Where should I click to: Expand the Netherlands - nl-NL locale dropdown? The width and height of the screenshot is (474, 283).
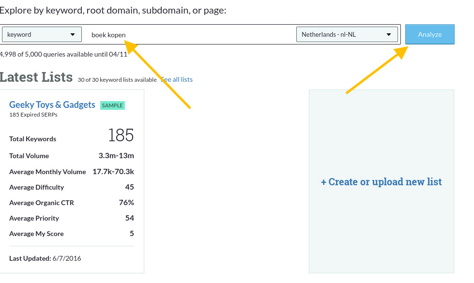tap(346, 35)
